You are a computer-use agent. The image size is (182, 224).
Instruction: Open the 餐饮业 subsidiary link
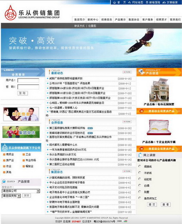[x=30, y=166]
